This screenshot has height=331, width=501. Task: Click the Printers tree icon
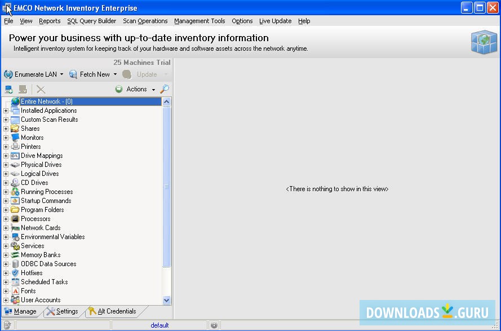15,147
